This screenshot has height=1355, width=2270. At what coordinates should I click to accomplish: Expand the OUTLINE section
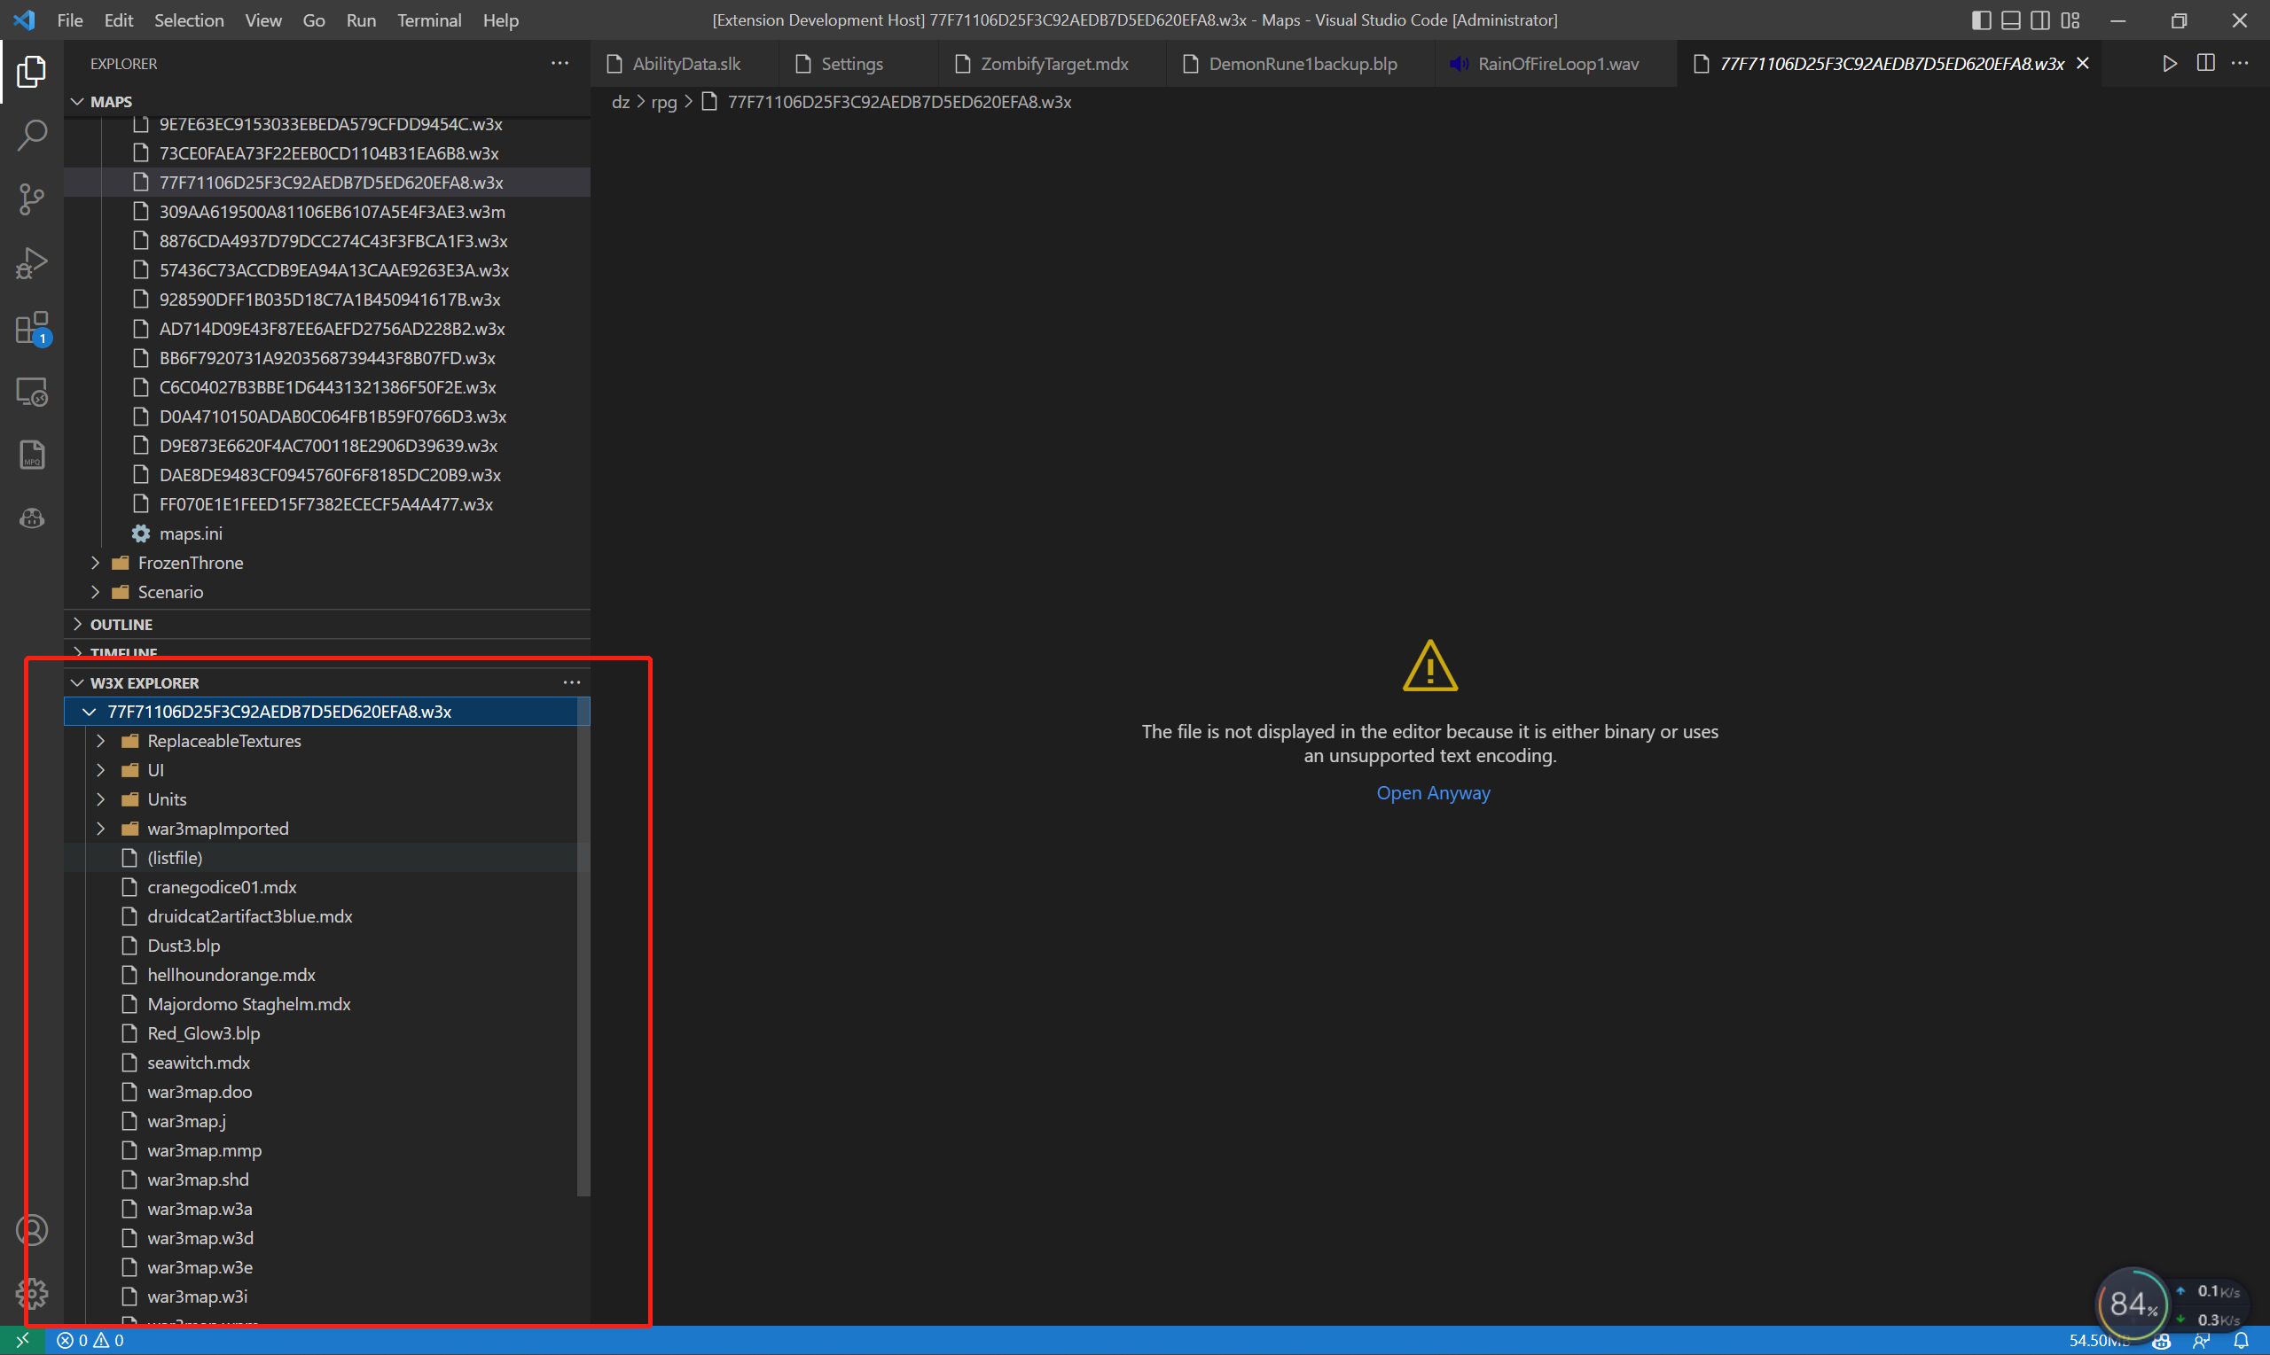(78, 625)
